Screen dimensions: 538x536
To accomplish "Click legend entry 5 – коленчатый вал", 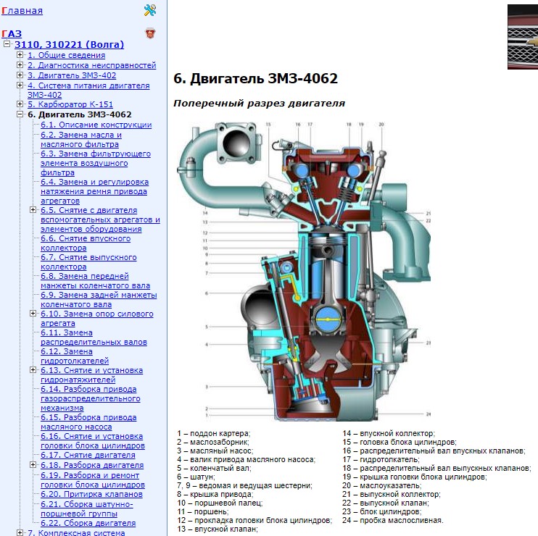I will (214, 468).
